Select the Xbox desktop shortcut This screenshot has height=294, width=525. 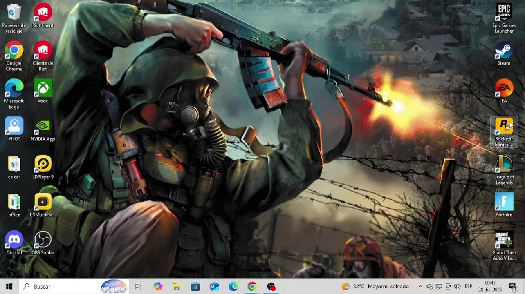pyautogui.click(x=43, y=91)
